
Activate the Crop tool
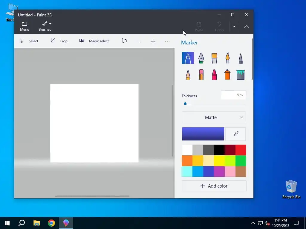pos(59,41)
